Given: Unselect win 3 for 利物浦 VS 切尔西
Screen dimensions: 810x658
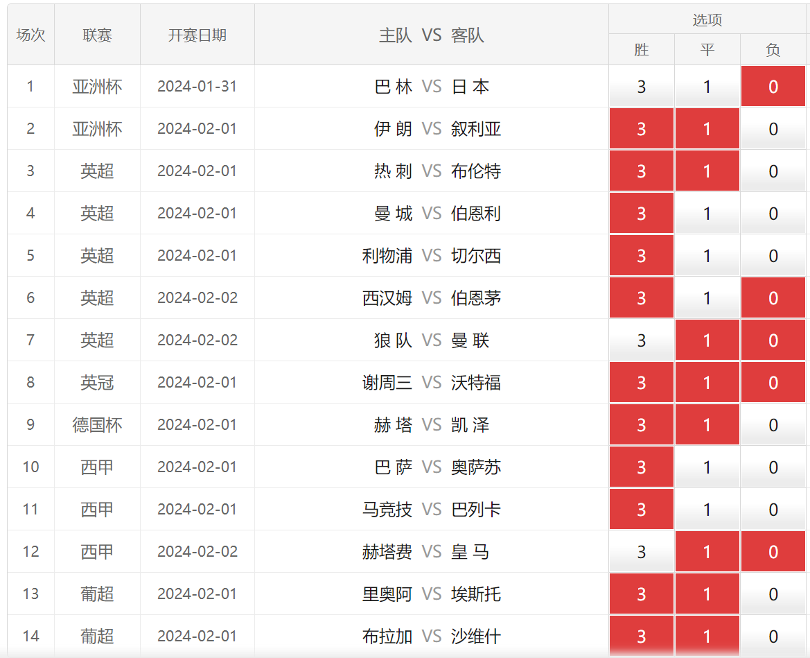Looking at the screenshot, I should pos(641,256).
